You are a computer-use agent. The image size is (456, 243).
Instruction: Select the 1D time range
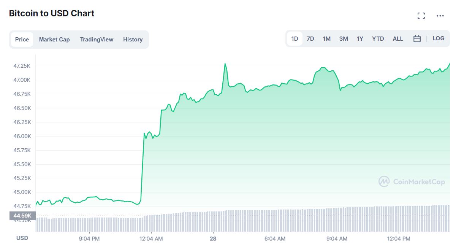pyautogui.click(x=294, y=39)
